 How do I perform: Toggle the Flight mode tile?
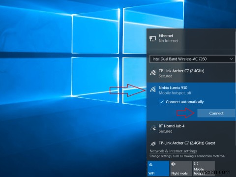[x=181, y=168]
